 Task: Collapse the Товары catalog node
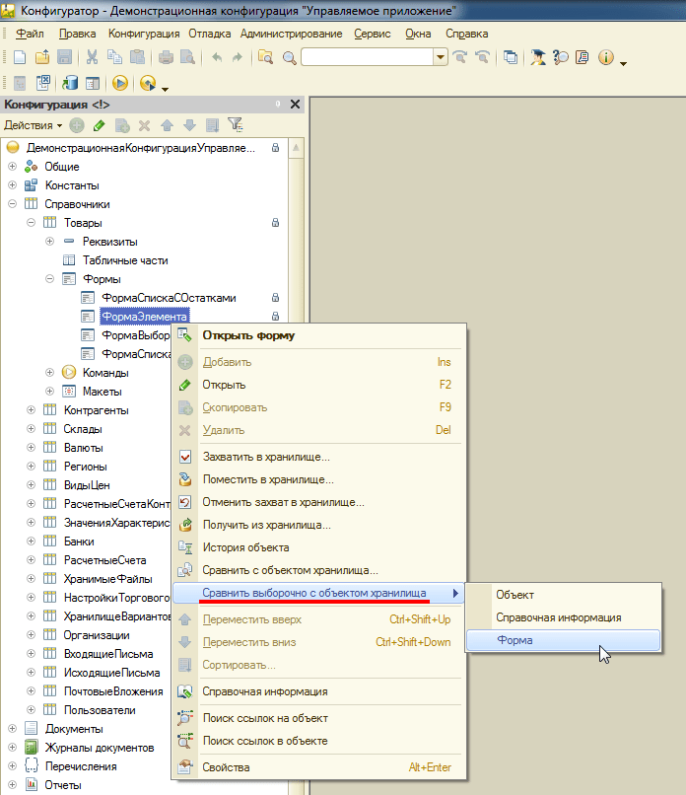tap(31, 223)
